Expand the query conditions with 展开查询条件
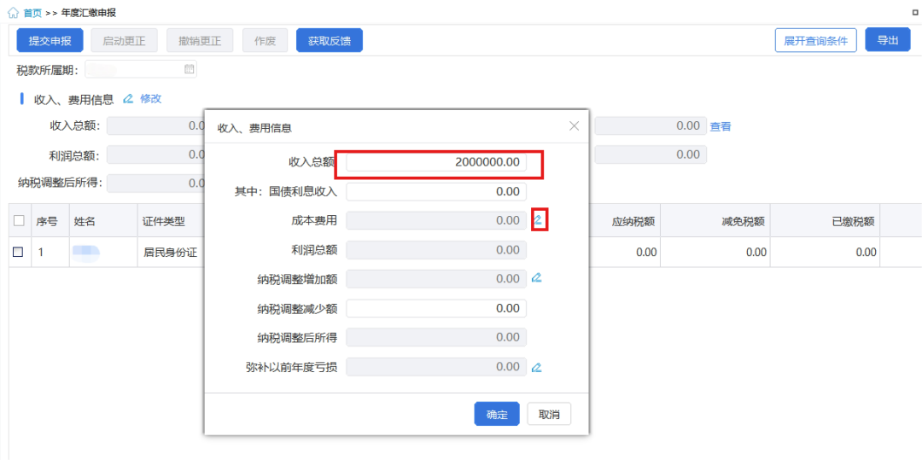This screenshot has height=460, width=922. [815, 40]
